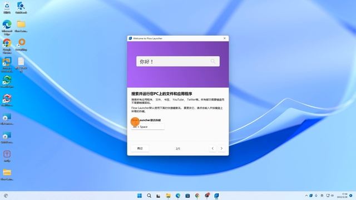Click the Flow Launcher icon in title bar

130,38
